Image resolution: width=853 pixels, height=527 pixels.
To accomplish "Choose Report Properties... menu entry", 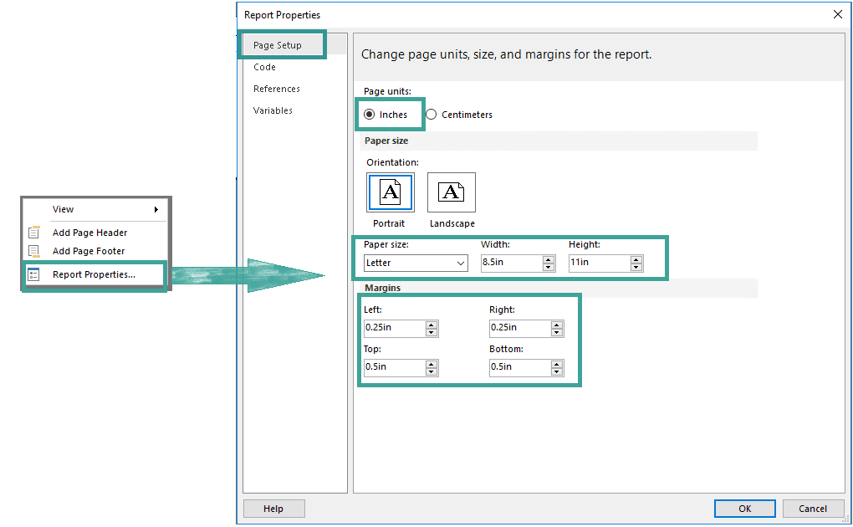I will pos(95,274).
